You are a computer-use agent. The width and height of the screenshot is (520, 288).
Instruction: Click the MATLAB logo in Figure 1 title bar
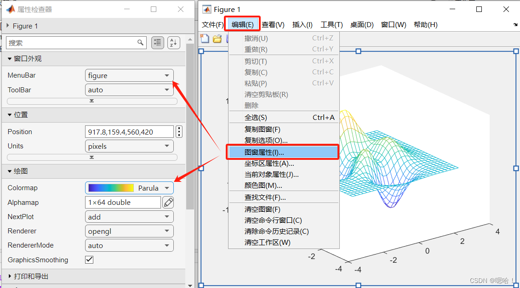pyautogui.click(x=206, y=9)
